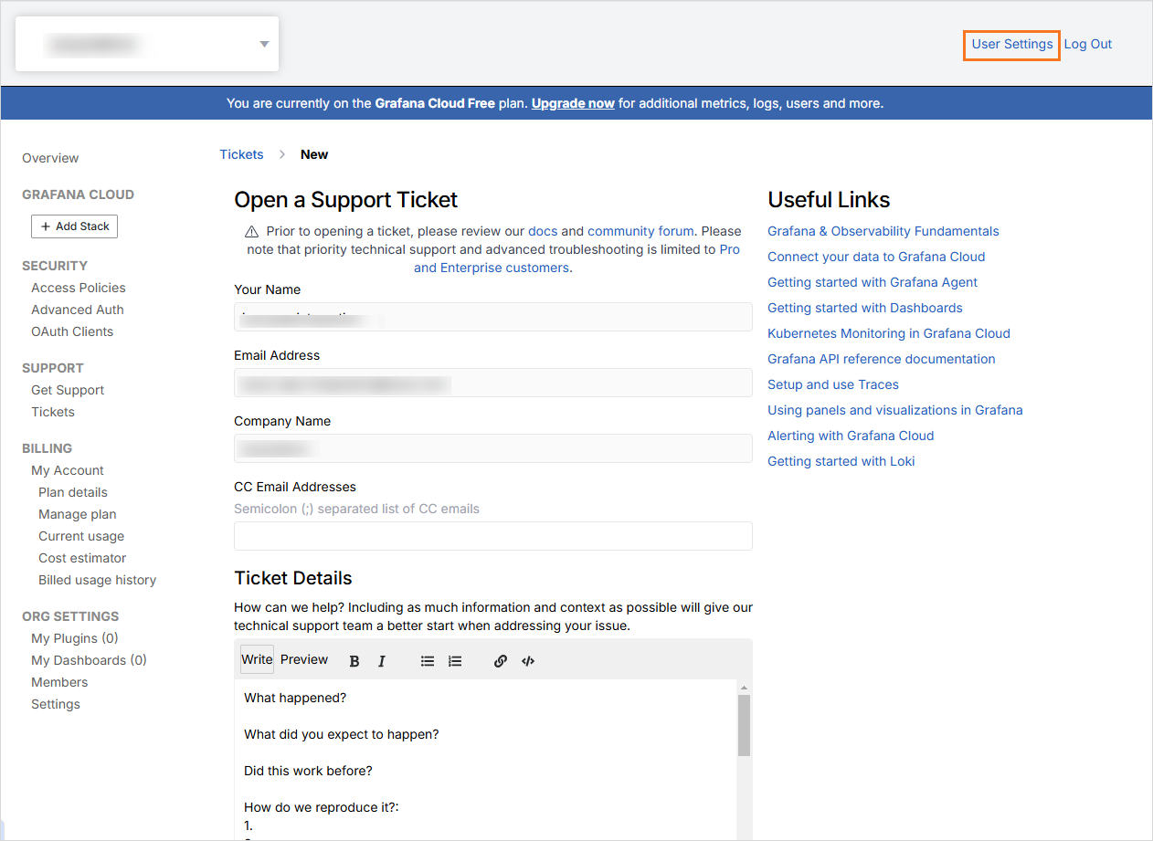
Task: Open My Account under Billing
Action: (68, 470)
